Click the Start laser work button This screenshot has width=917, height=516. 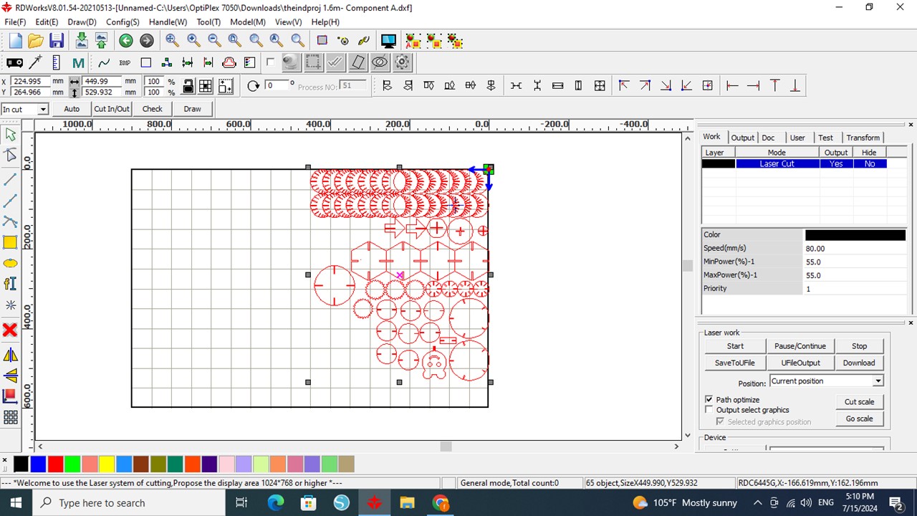click(735, 346)
